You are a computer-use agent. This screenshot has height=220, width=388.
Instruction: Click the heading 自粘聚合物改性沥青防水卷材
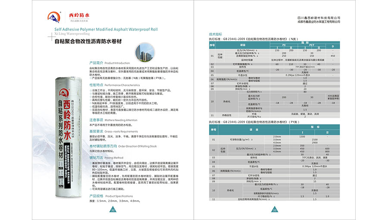tap(88, 41)
